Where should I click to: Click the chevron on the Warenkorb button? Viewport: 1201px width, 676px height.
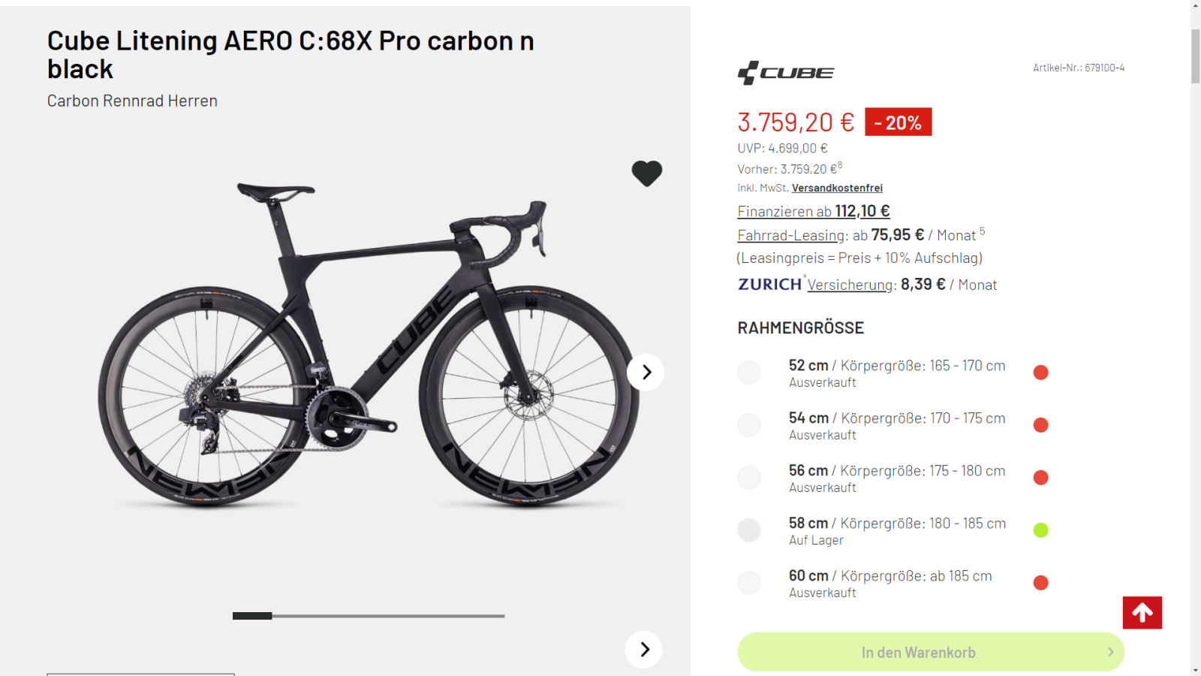(1110, 652)
